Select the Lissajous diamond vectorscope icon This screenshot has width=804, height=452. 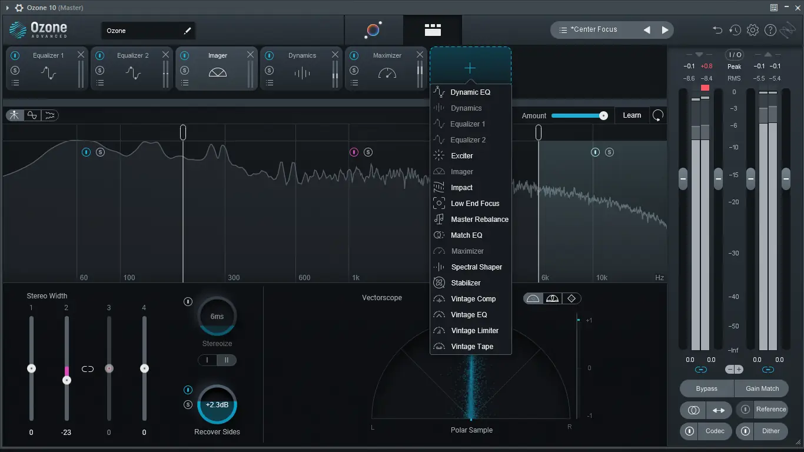coord(571,298)
